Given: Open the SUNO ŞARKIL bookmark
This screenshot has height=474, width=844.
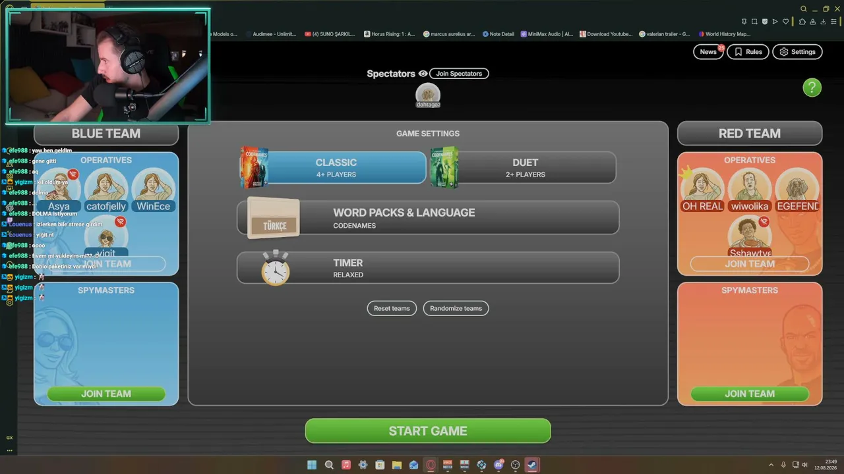Looking at the screenshot, I should pyautogui.click(x=330, y=34).
